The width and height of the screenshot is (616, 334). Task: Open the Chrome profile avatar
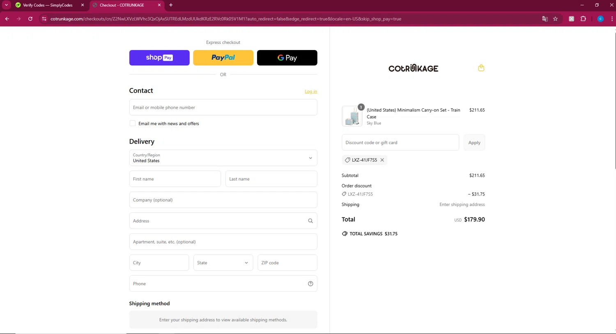[600, 19]
